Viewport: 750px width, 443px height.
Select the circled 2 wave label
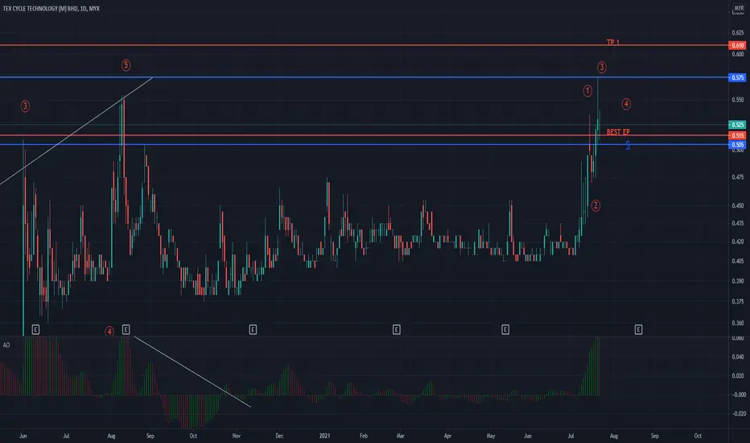tap(595, 206)
